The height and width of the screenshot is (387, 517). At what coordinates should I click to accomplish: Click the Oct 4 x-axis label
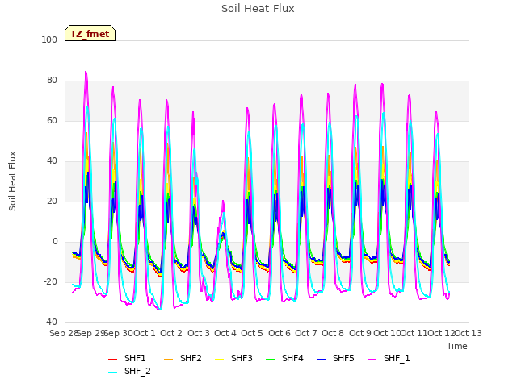coord(225,333)
